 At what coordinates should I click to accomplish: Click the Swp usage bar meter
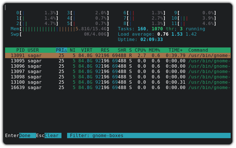(60, 34)
